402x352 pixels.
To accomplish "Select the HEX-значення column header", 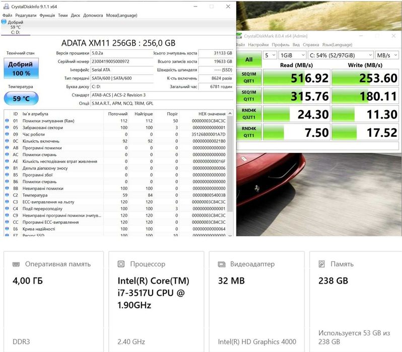I will (x=204, y=114).
